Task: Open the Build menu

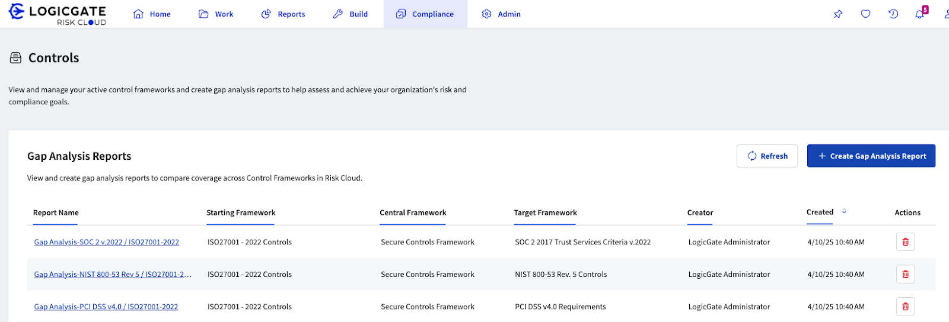Action: pyautogui.click(x=351, y=14)
